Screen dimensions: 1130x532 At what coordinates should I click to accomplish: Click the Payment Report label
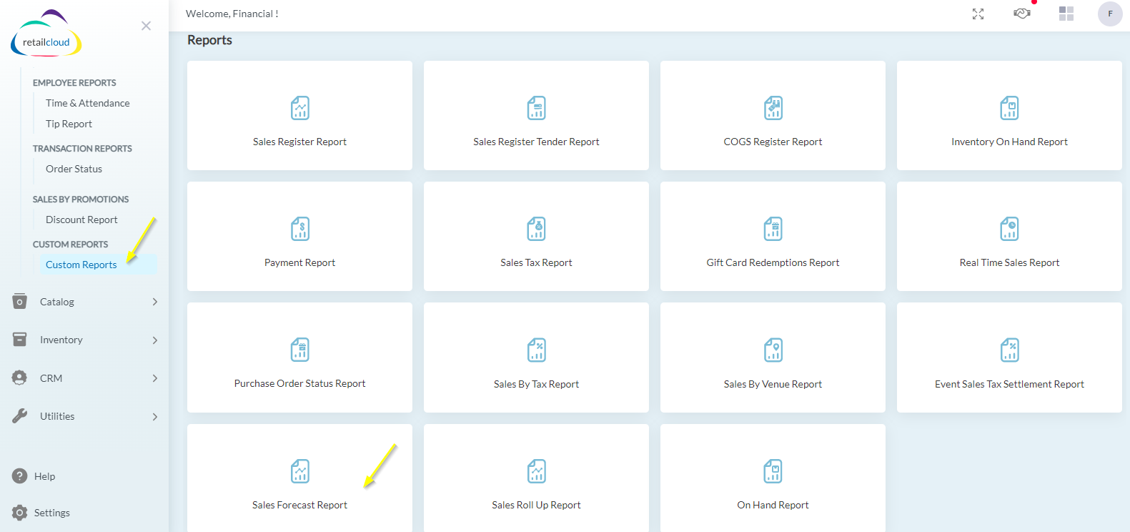click(x=299, y=262)
